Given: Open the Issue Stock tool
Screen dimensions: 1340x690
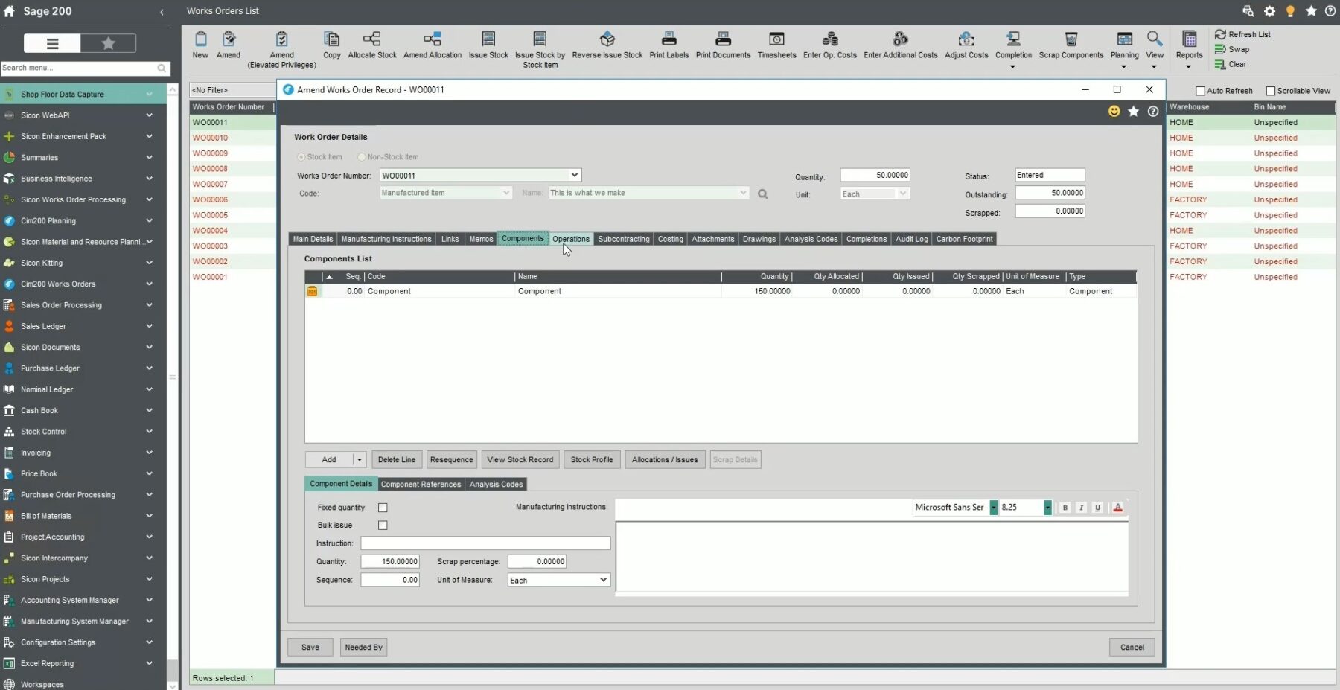Looking at the screenshot, I should [488, 39].
